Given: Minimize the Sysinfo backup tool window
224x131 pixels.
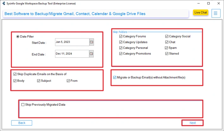Looking at the screenshot, I should click(199, 3).
